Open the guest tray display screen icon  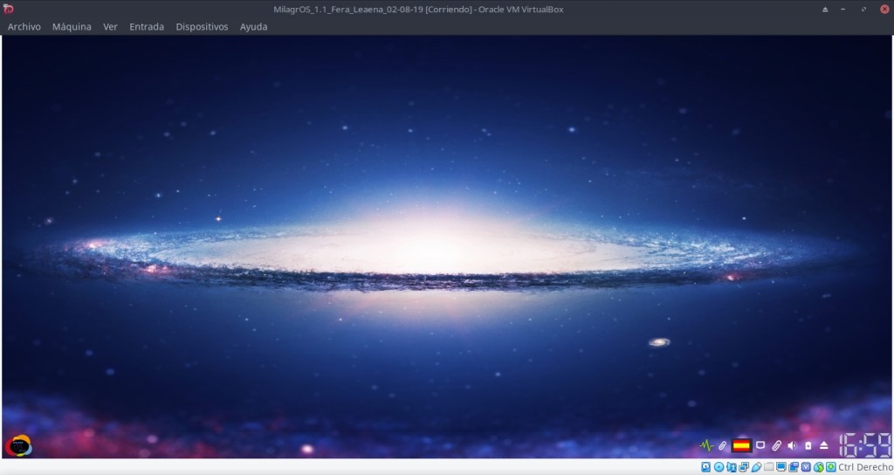point(760,445)
